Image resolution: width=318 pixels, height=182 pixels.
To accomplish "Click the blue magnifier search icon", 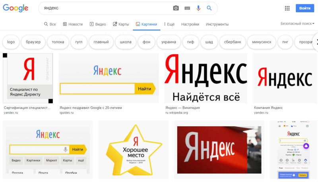I will (x=209, y=8).
